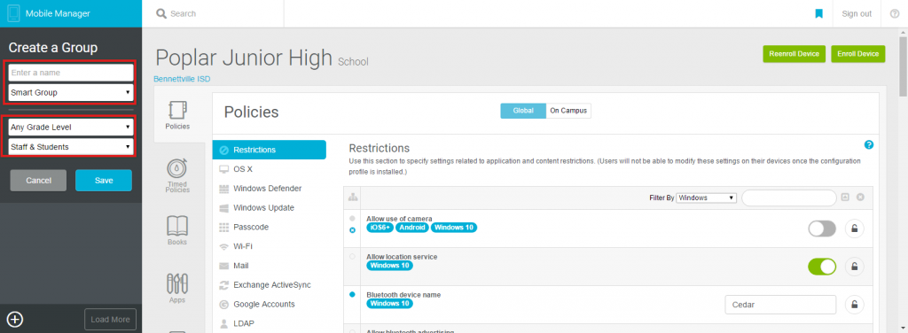Click the Load More button
The height and width of the screenshot is (333, 908).
[110, 319]
